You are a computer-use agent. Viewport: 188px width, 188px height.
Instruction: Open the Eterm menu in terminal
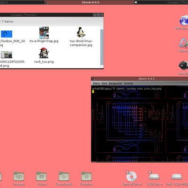coord(96,84)
